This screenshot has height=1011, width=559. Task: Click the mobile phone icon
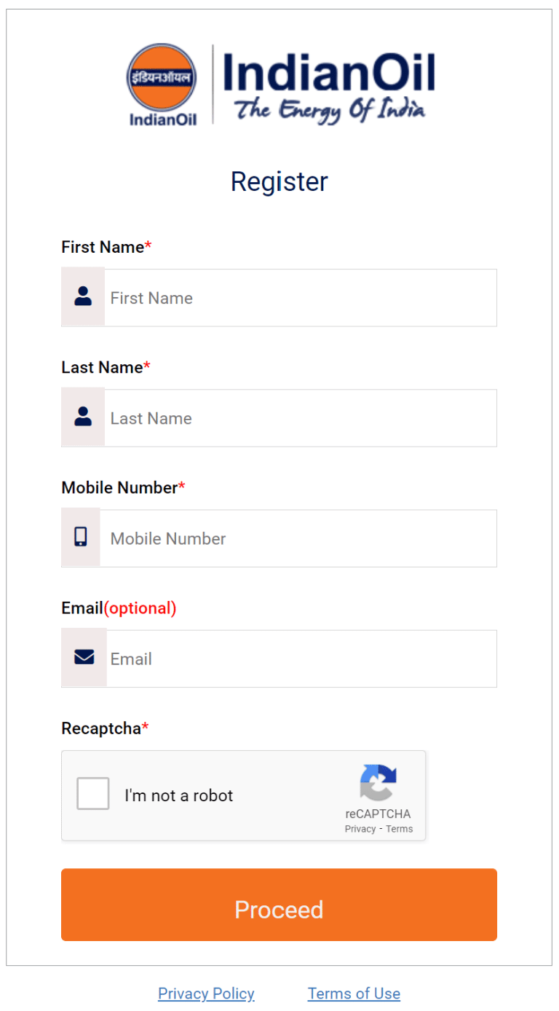click(x=80, y=536)
